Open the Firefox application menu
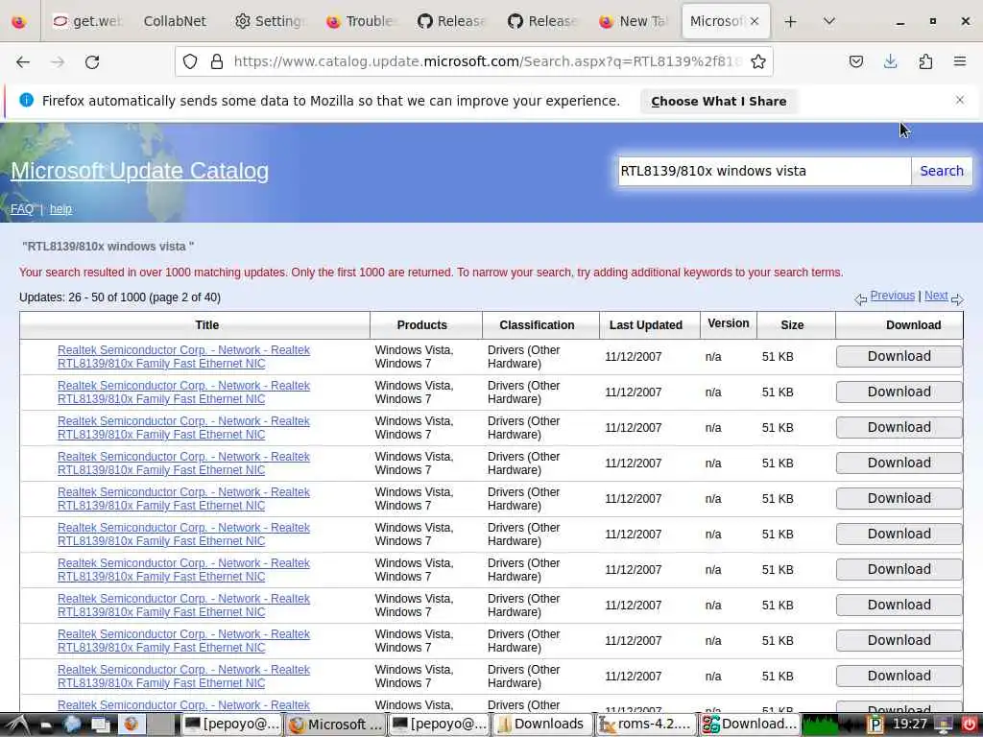 (960, 61)
